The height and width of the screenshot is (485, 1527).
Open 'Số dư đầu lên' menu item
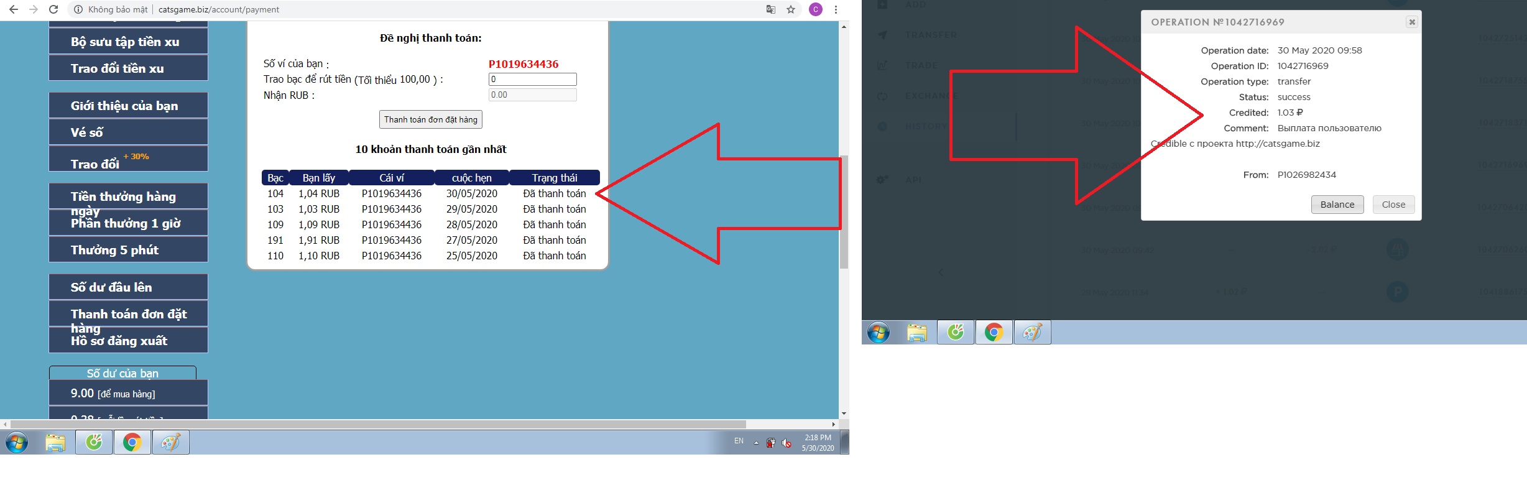(128, 287)
